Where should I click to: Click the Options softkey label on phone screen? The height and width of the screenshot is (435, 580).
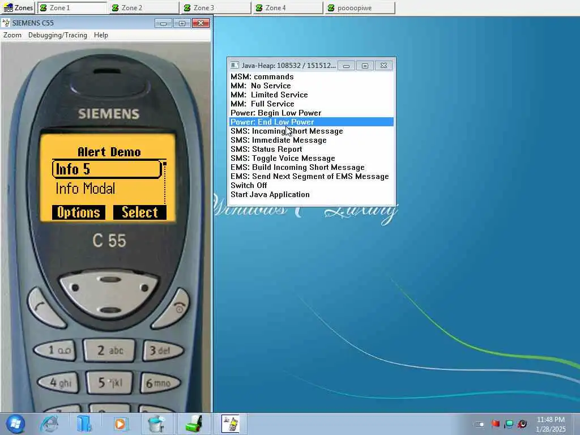coord(78,212)
